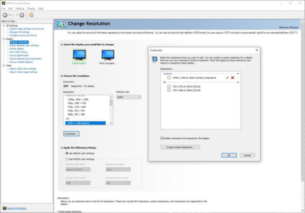The width and height of the screenshot is (305, 213).
Task: Collapse the 3D Settings tree node
Action: click(4, 26)
